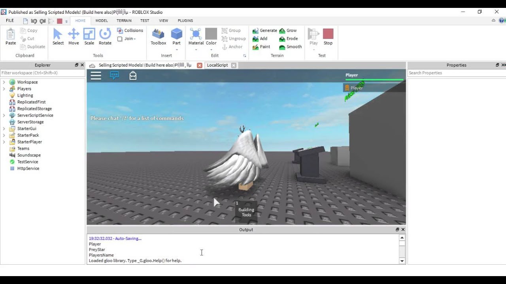The height and width of the screenshot is (284, 506).
Task: Choose the Grow terrain tool
Action: tap(288, 30)
